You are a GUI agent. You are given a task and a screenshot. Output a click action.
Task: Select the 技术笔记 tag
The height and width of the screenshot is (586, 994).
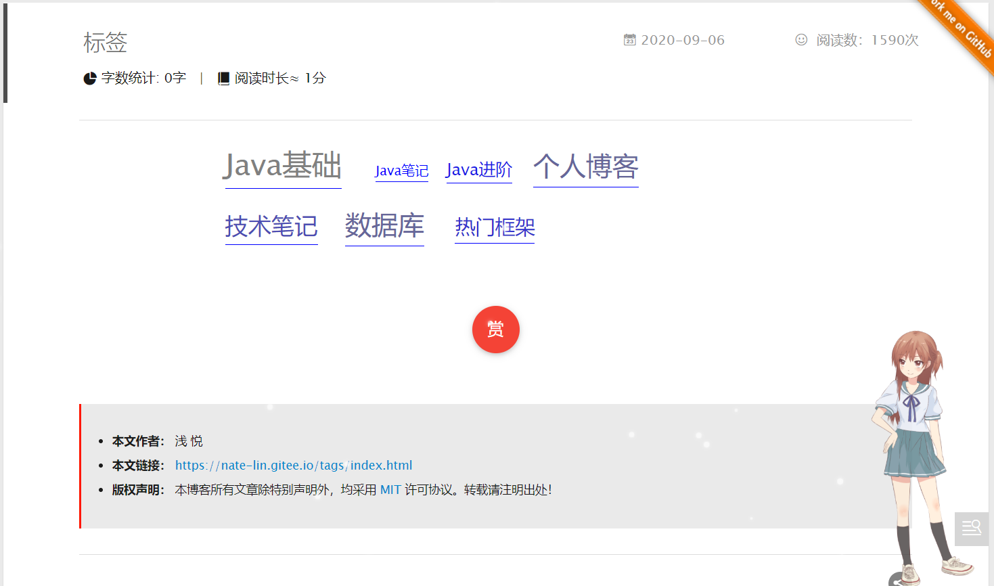point(271,227)
